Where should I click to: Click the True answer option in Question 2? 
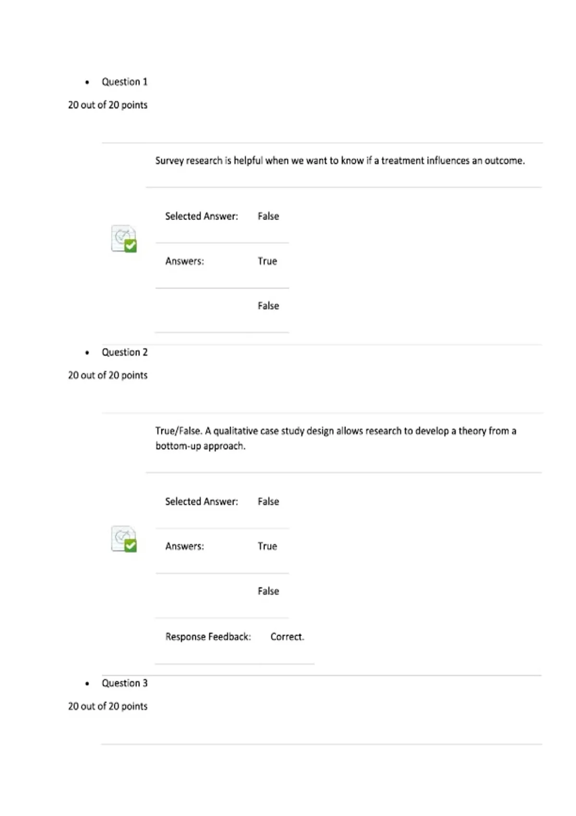267,546
